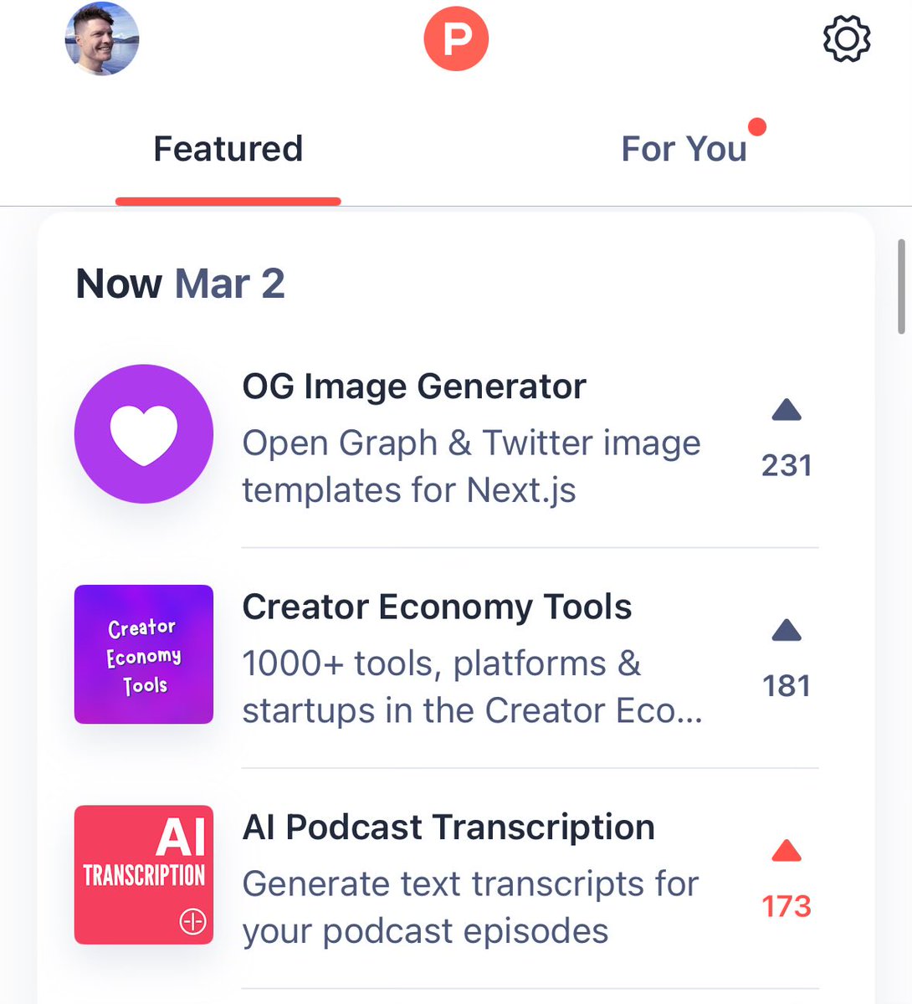Open OG Image Generator heart icon

(x=144, y=433)
